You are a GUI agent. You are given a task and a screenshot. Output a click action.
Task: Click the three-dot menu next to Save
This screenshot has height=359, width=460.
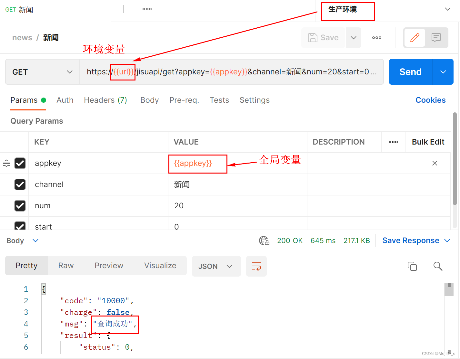coord(377,38)
